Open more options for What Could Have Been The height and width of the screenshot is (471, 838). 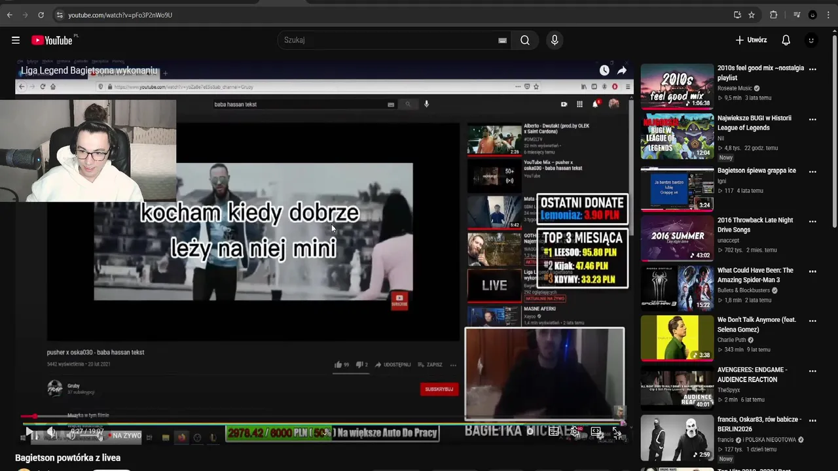(812, 271)
